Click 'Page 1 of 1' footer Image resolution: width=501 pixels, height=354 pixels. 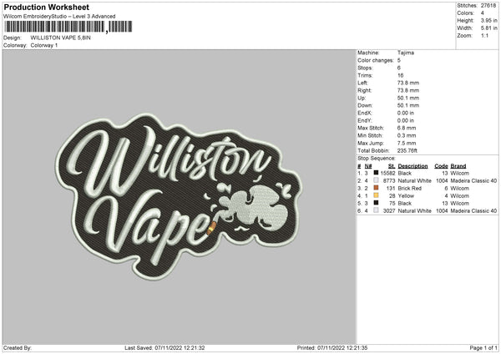(x=483, y=348)
